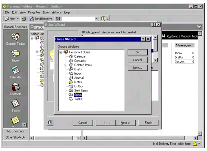Click the Next > button in Rules Wizard
The width and height of the screenshot is (207, 151).
tap(126, 123)
